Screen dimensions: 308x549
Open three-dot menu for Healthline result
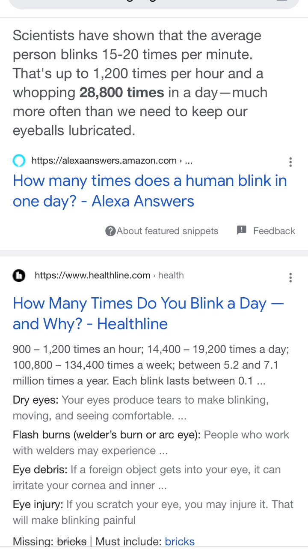coord(290,277)
